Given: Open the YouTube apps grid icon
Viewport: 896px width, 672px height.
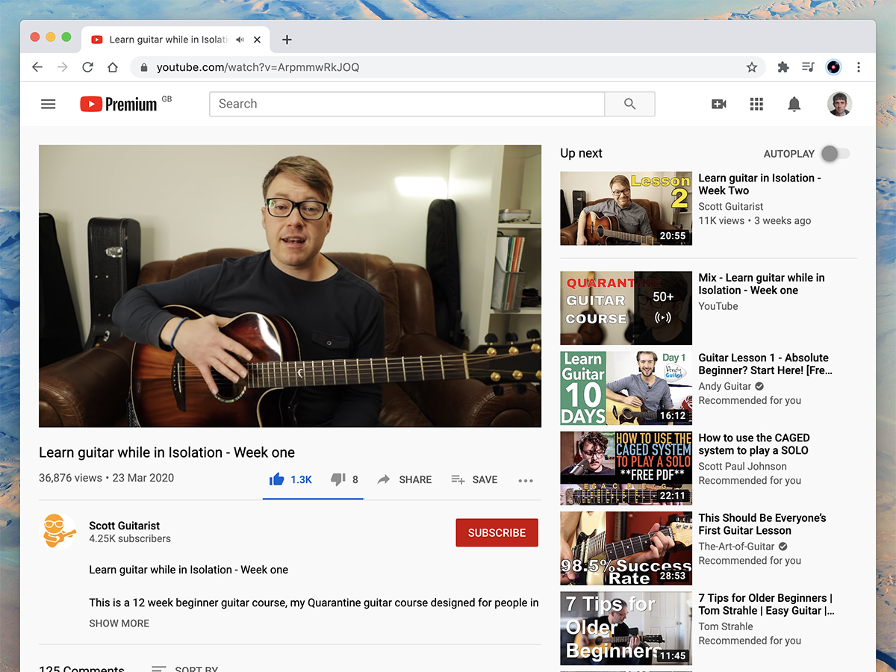Looking at the screenshot, I should click(x=756, y=105).
